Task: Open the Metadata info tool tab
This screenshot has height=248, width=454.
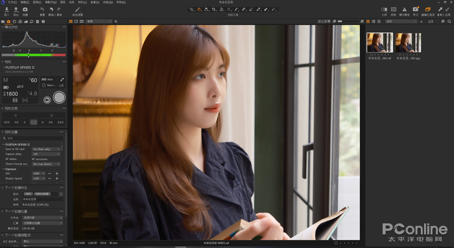Action: tap(43, 21)
